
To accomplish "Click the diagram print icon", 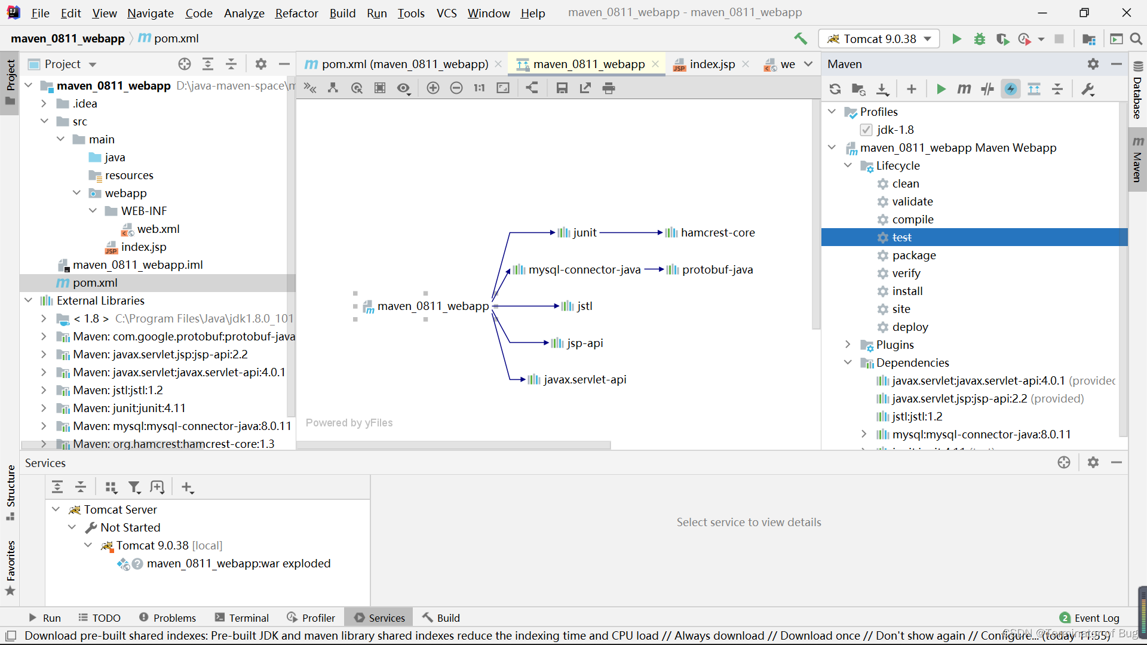I will [x=608, y=88].
